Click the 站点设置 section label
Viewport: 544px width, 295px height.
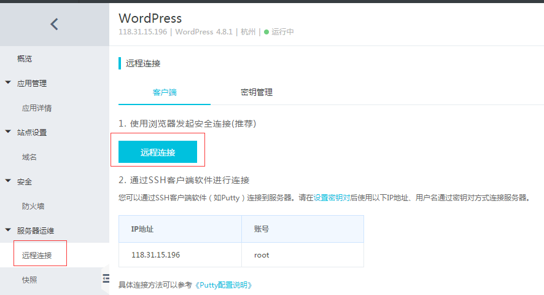[32, 132]
